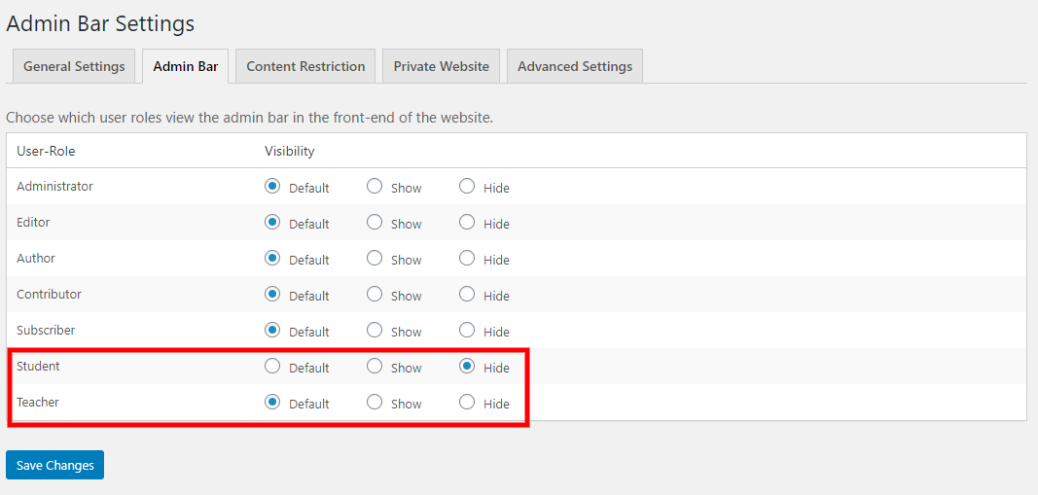Click the Visibility column header
This screenshot has width=1038, height=495.
tap(289, 151)
